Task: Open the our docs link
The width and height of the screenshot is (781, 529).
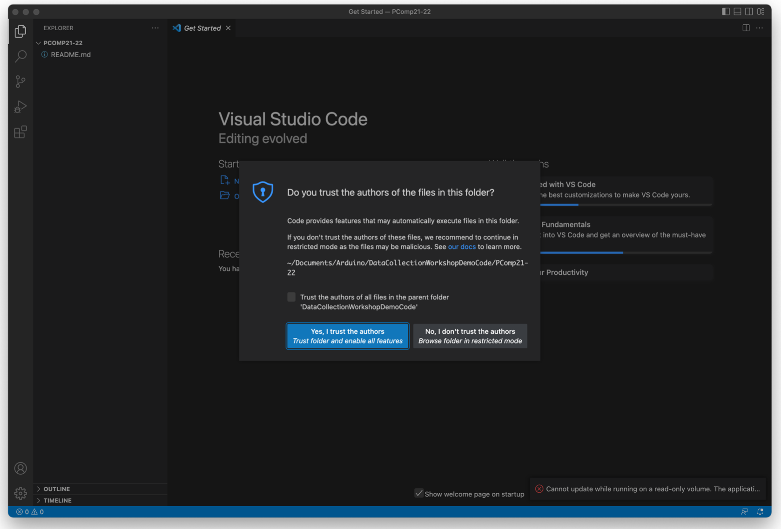Action: [x=462, y=247]
